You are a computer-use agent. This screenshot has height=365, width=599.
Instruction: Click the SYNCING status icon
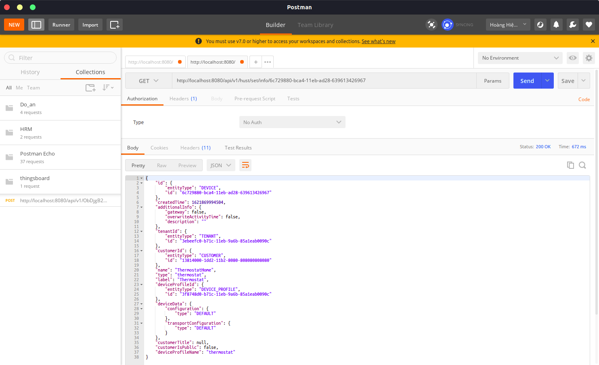point(447,25)
